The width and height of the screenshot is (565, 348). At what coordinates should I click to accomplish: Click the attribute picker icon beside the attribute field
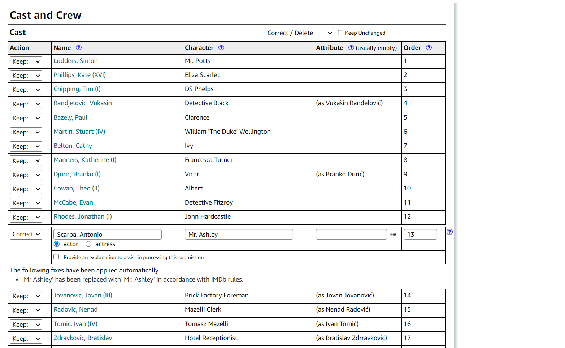click(393, 234)
